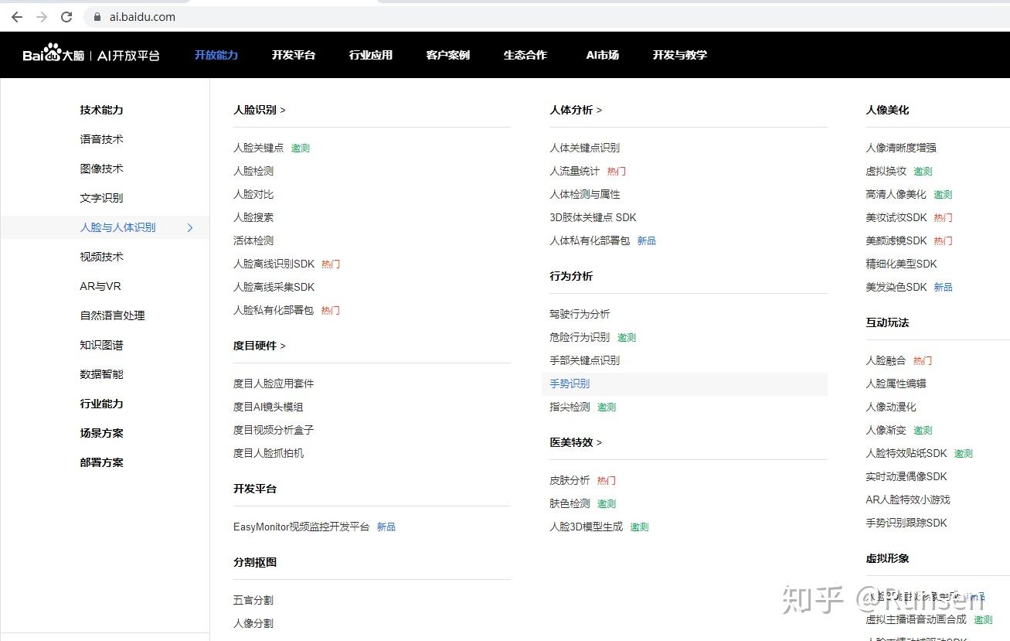1010x641 pixels.
Task: Open the 活体检测 link
Action: point(253,240)
